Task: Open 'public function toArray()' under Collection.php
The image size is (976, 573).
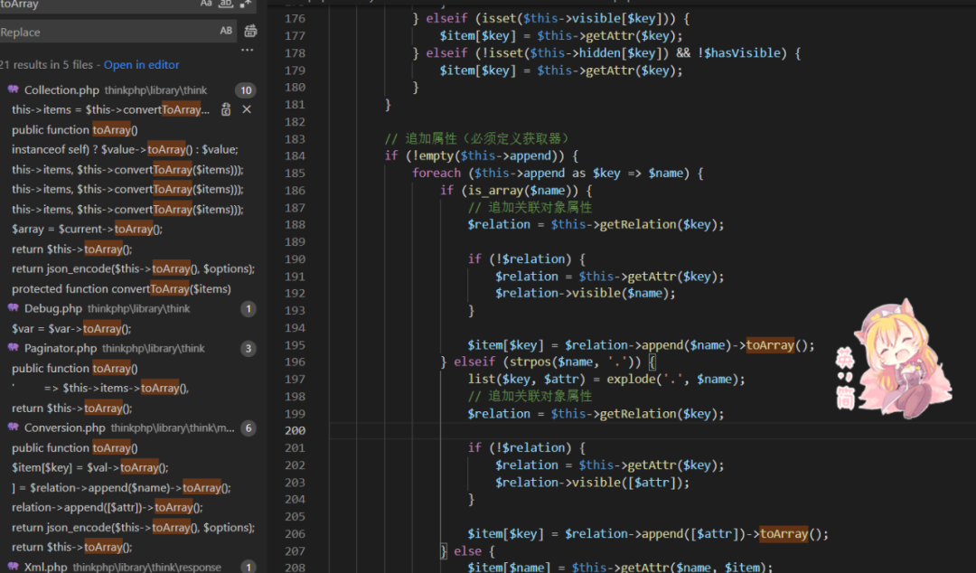Action: pyautogui.click(x=75, y=129)
